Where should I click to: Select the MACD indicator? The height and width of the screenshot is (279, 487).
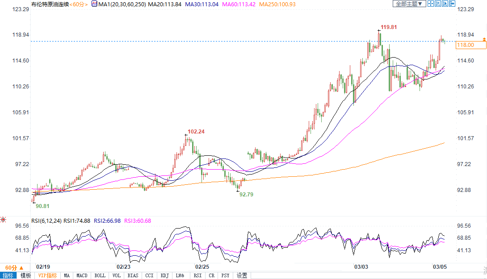tap(82, 275)
